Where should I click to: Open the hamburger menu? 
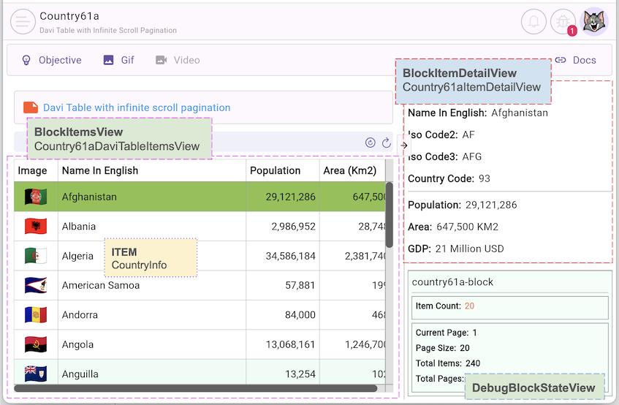pyautogui.click(x=23, y=22)
